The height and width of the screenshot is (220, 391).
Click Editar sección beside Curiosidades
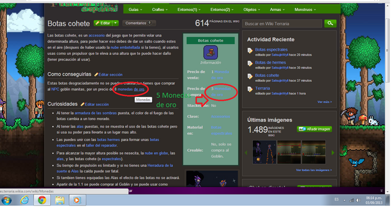97,105
